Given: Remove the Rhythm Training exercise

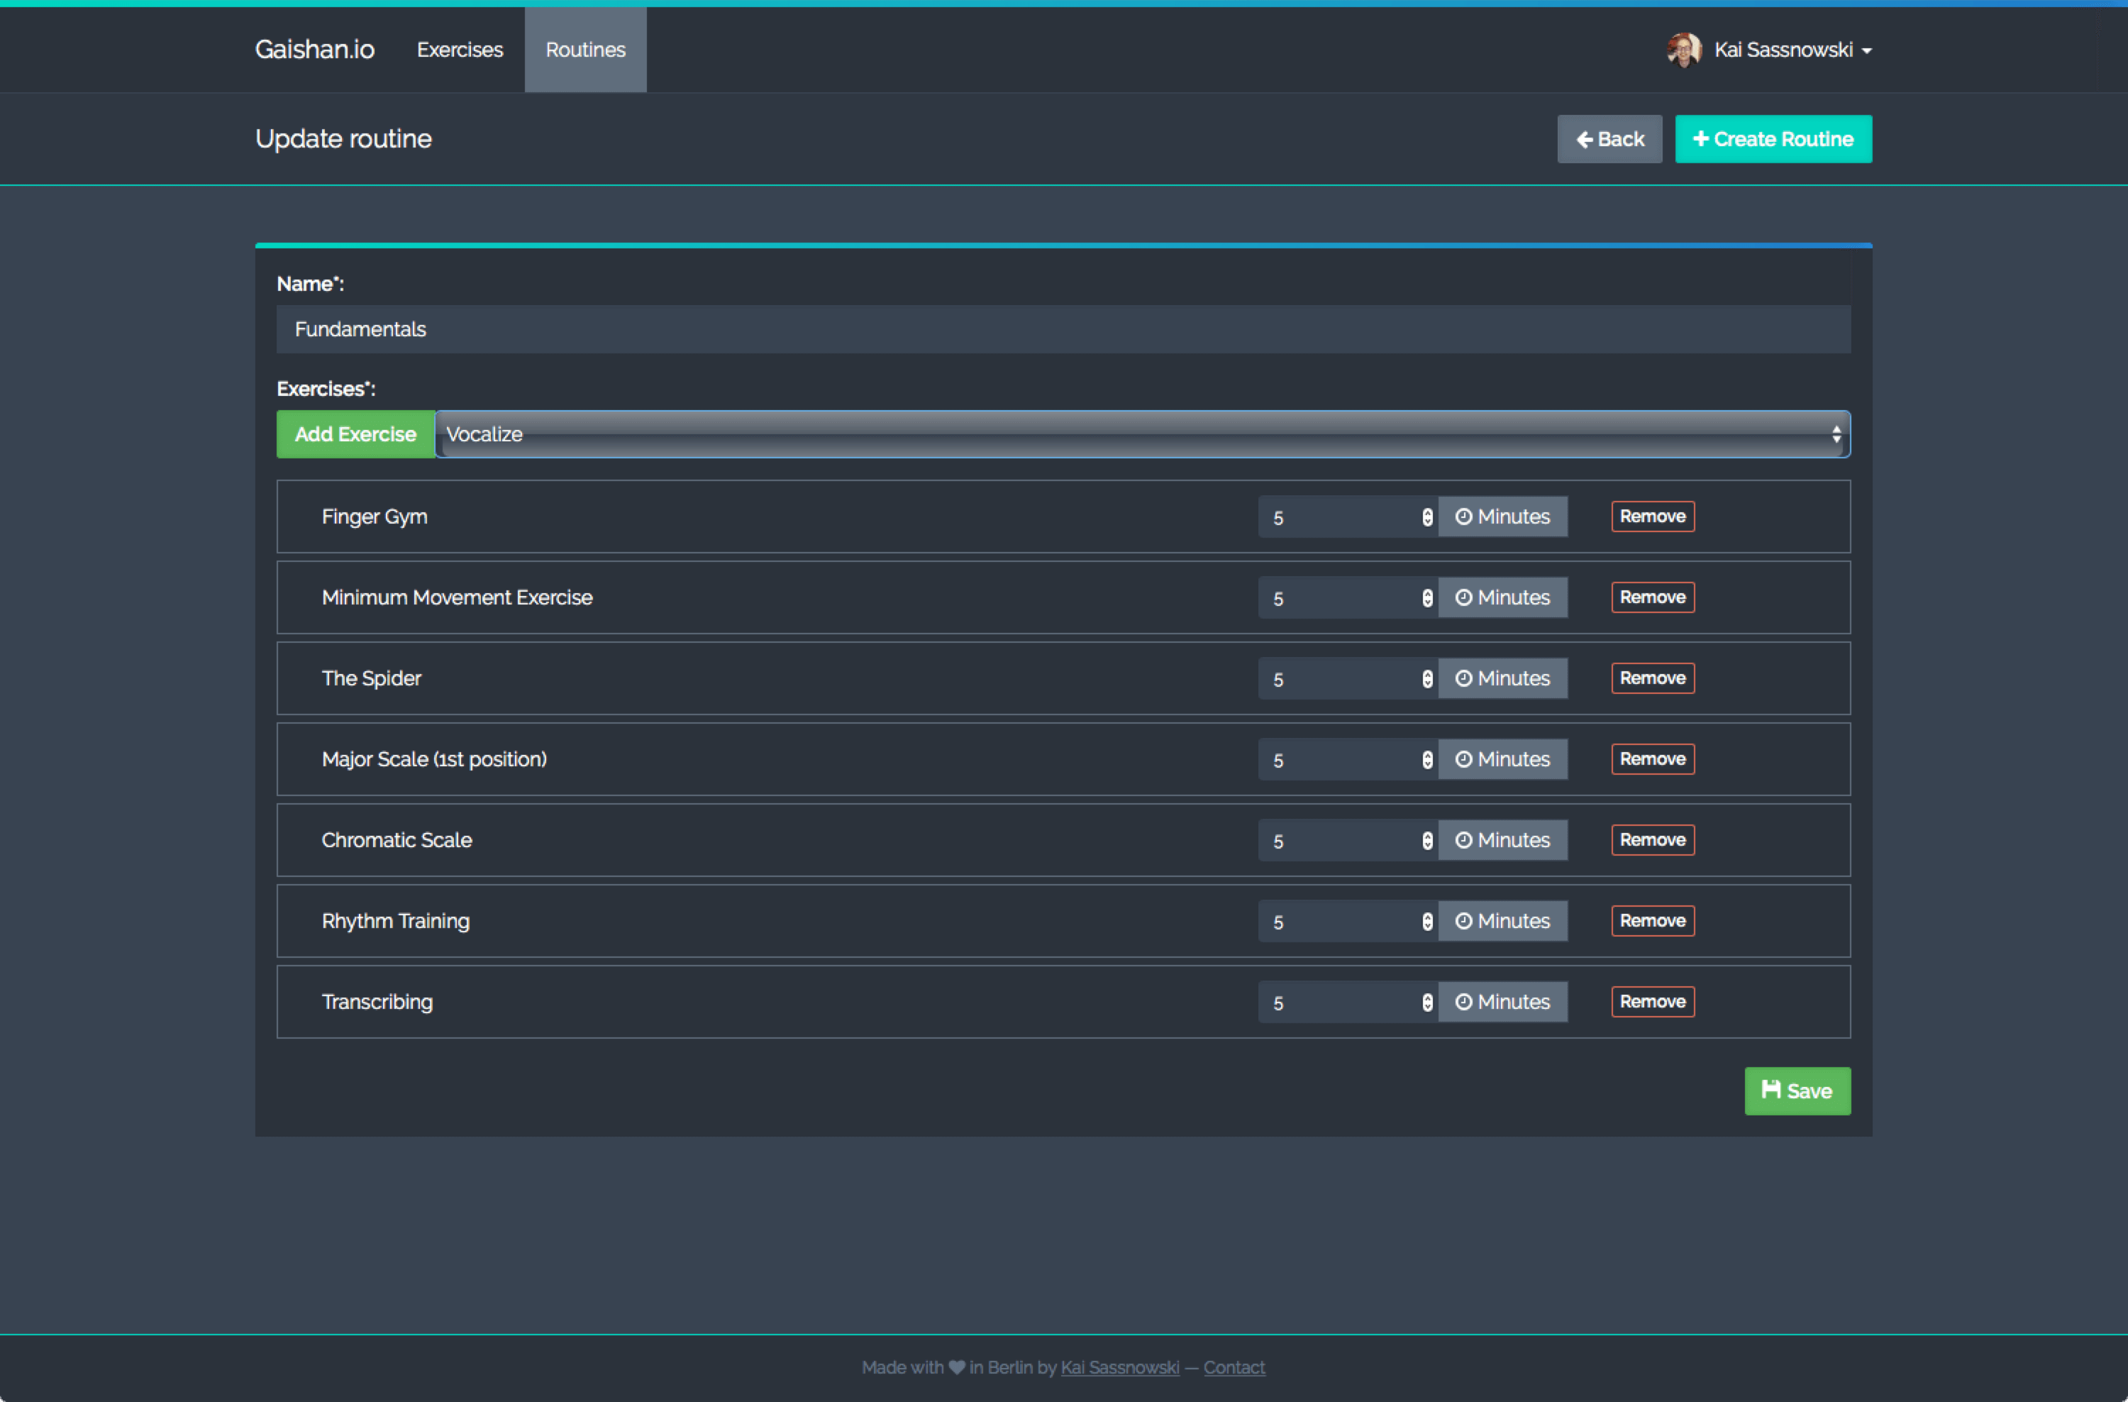Looking at the screenshot, I should point(1652,921).
